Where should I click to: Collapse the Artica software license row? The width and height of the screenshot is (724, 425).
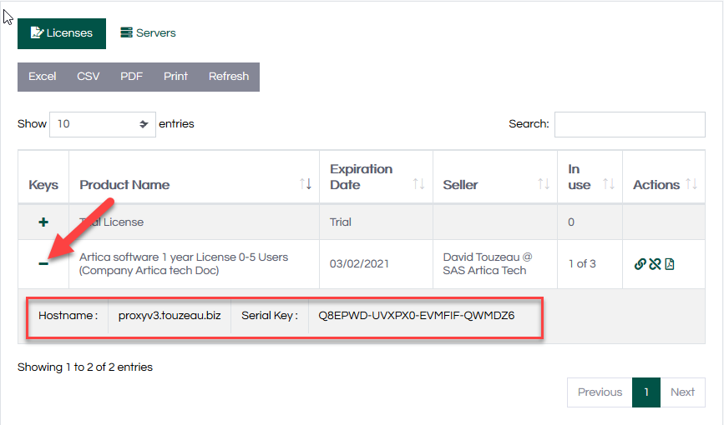pos(43,263)
